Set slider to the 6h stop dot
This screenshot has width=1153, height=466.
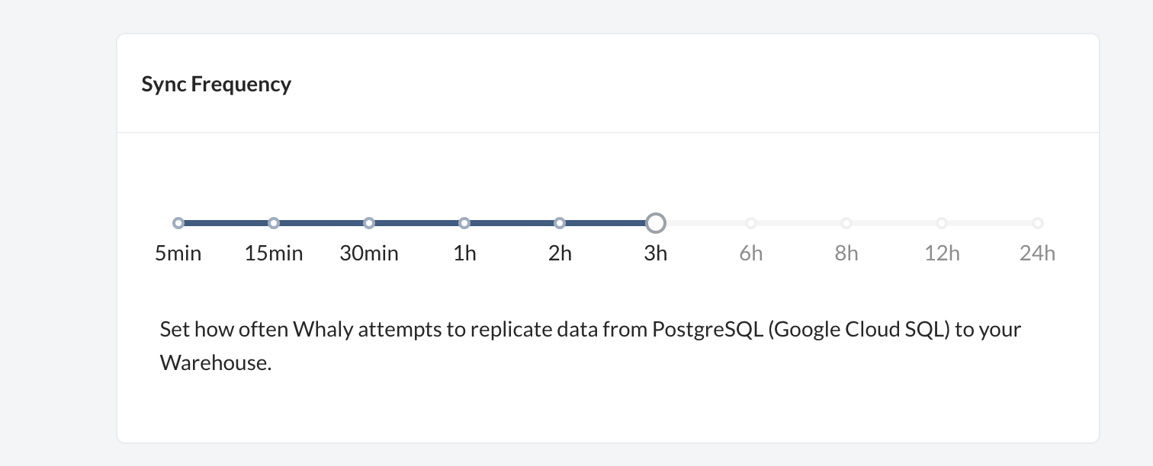pos(751,223)
